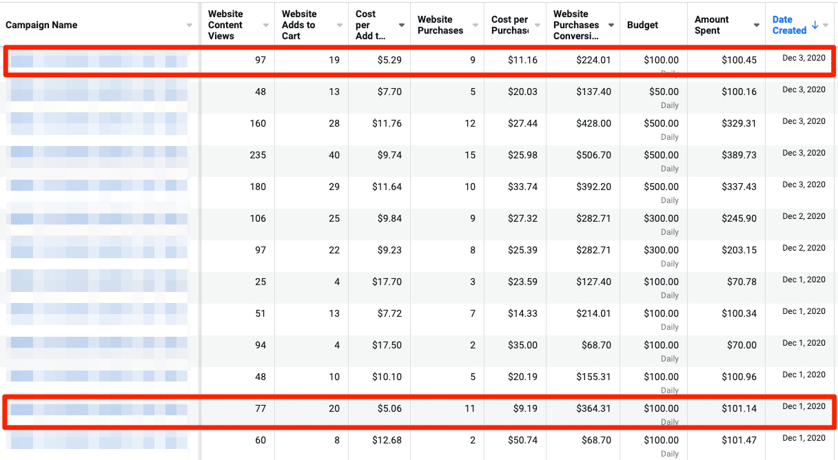Click the $50.74 cost per purchase cell

click(522, 441)
